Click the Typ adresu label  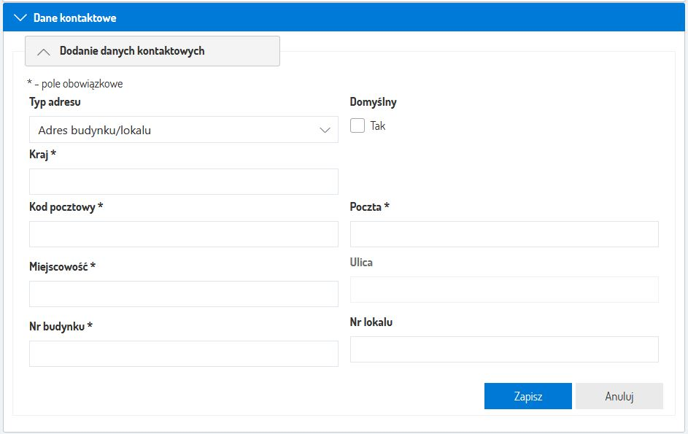[x=55, y=102]
